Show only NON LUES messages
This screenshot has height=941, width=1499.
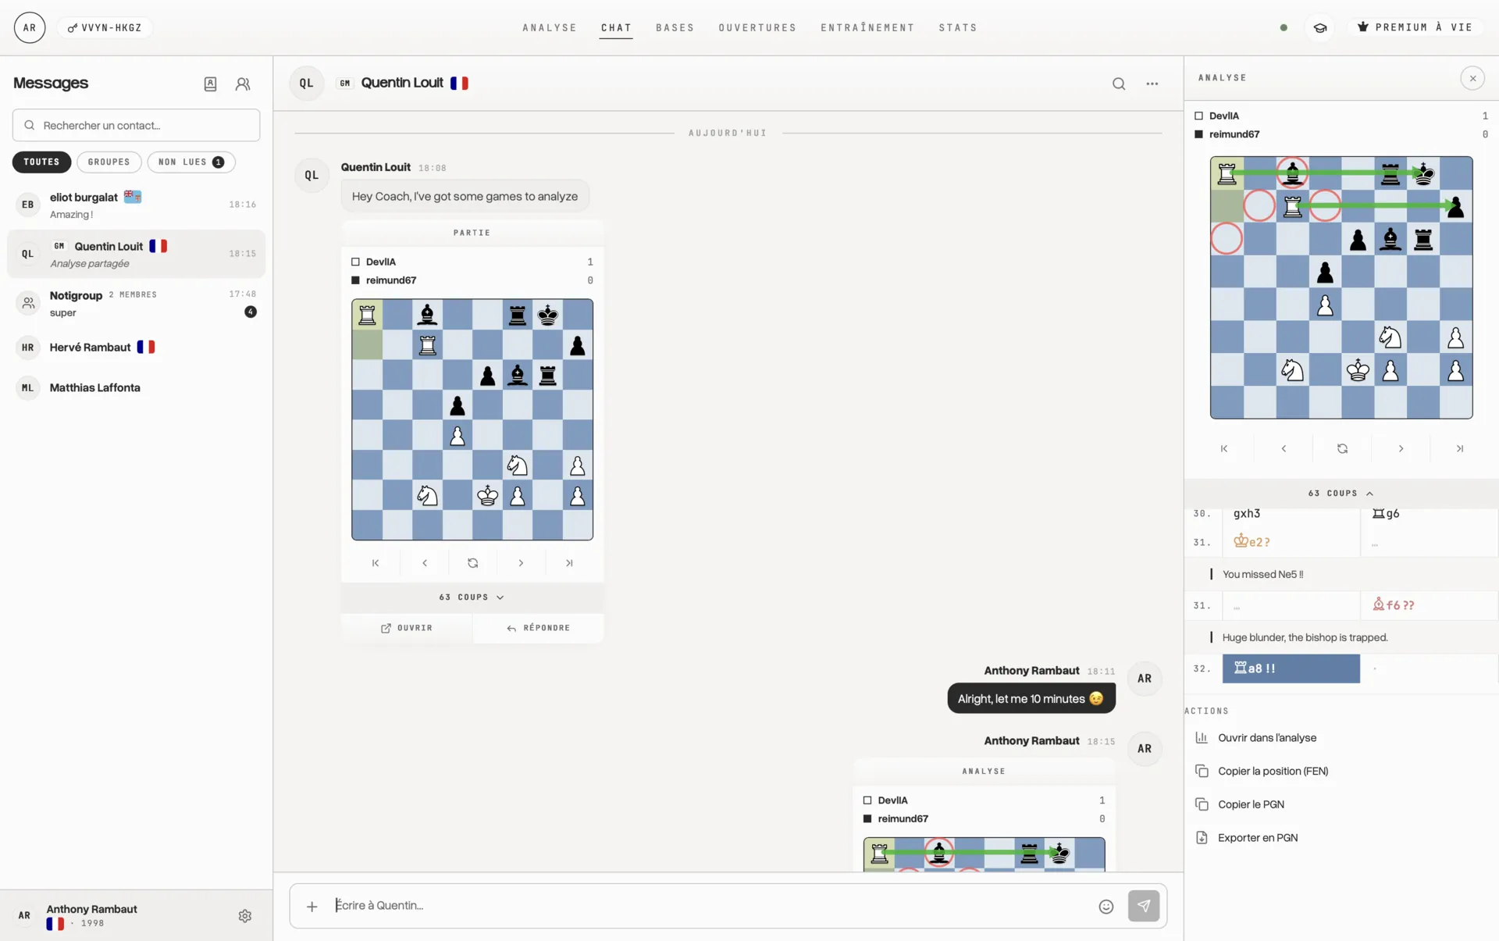[191, 162]
